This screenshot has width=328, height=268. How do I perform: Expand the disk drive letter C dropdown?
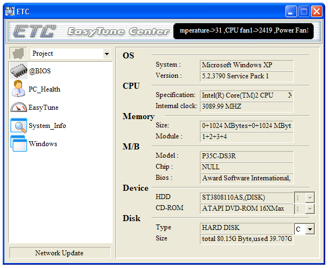tap(310, 229)
